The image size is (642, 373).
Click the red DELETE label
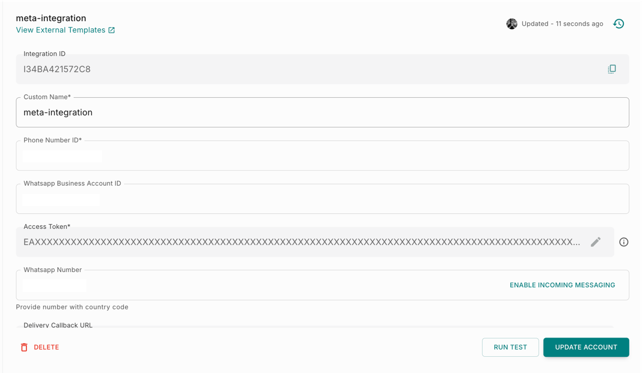46,347
